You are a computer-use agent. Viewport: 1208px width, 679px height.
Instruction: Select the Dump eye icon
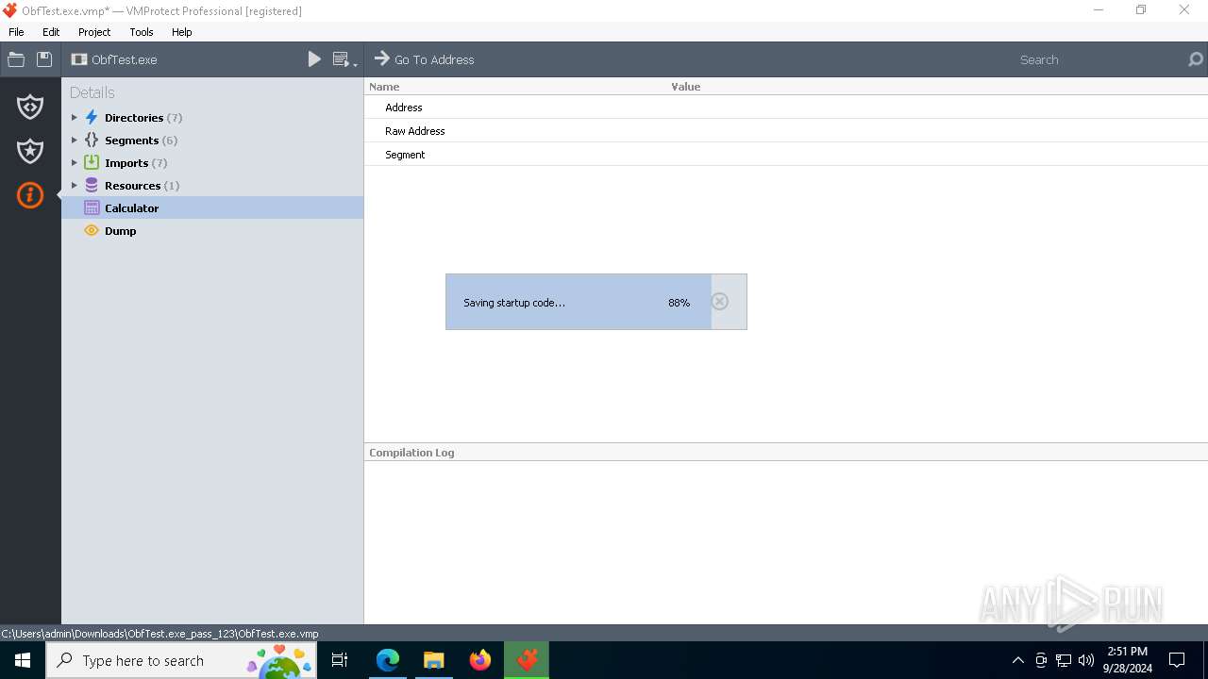pos(92,231)
